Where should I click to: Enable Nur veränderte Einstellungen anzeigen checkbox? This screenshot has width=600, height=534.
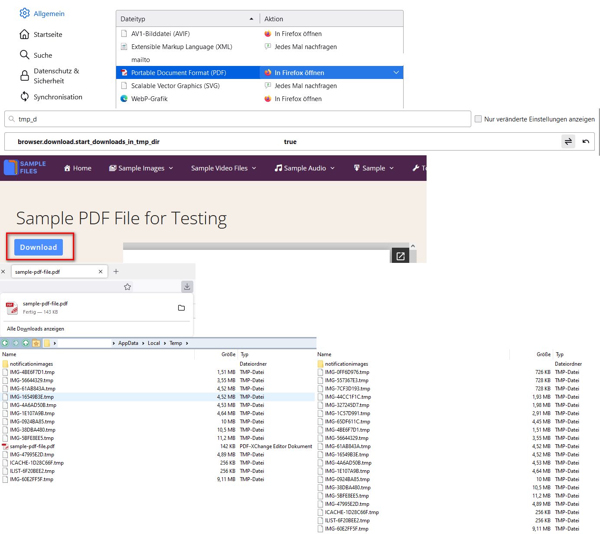(478, 119)
